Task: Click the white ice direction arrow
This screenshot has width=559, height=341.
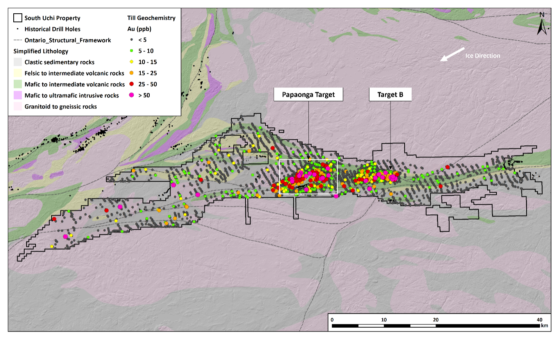Action: (452, 54)
